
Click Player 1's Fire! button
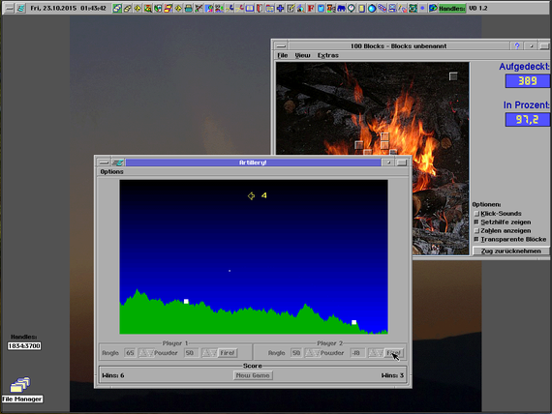tap(228, 353)
